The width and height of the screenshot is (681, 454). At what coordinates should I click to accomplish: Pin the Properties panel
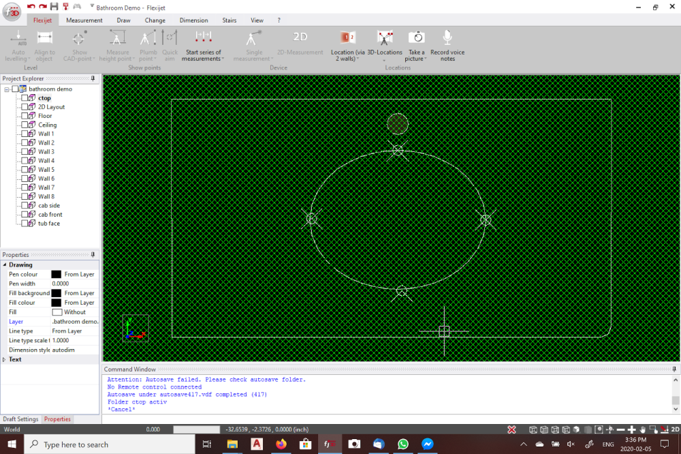coord(93,255)
